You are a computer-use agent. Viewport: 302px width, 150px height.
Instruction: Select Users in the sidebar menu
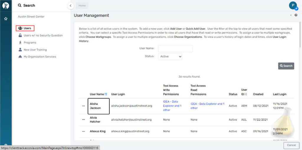click(x=25, y=28)
